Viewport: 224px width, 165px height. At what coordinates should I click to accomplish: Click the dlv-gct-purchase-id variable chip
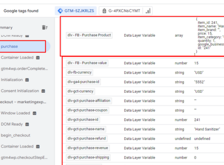[x=83, y=120]
